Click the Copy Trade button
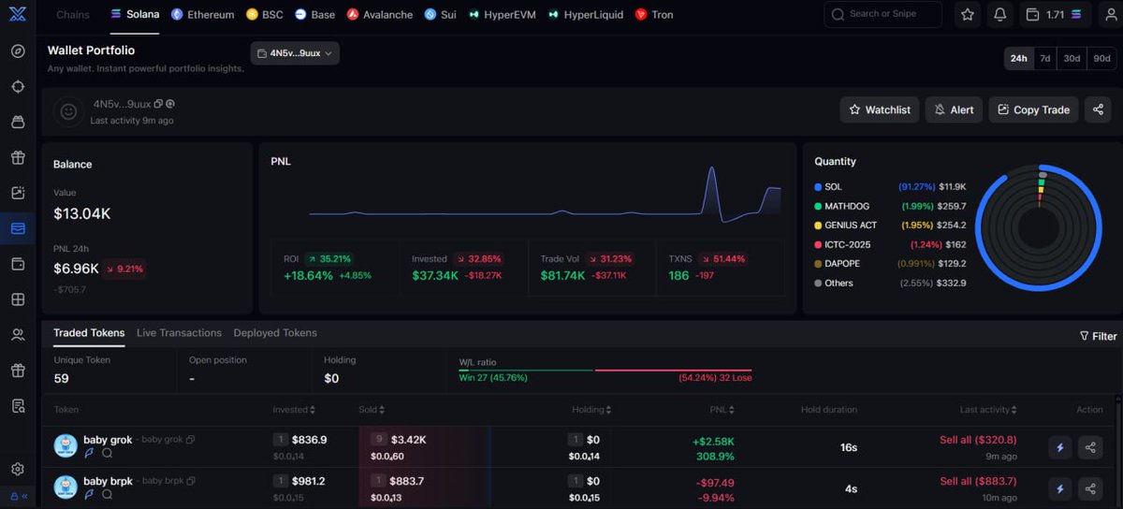The image size is (1123, 509). click(x=1034, y=109)
